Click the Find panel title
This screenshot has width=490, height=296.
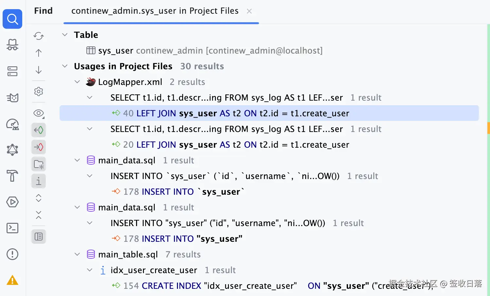coord(44,11)
